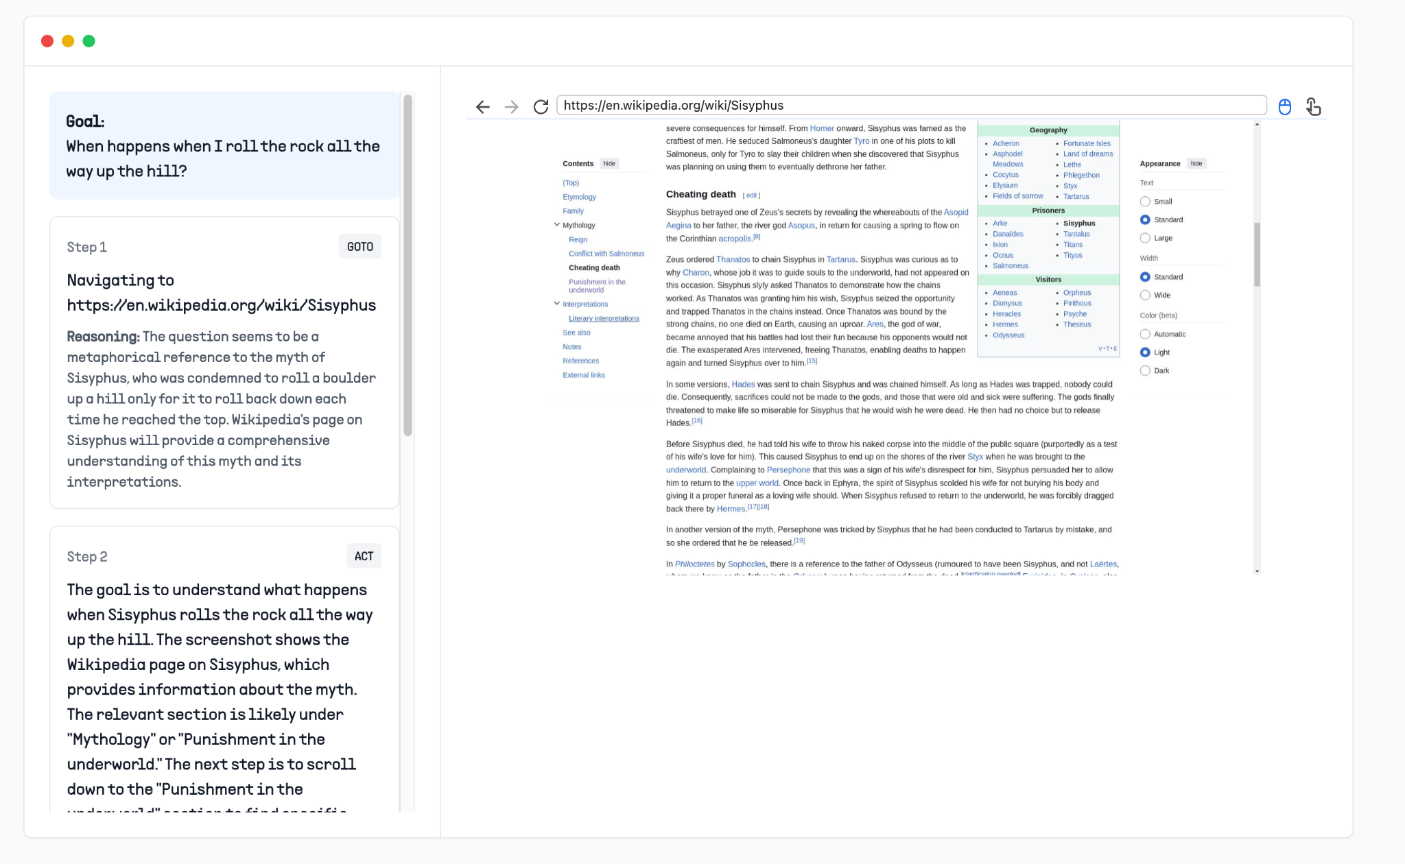The width and height of the screenshot is (1405, 864).
Task: Click the page scrollbar down arrow
Action: point(1257,571)
